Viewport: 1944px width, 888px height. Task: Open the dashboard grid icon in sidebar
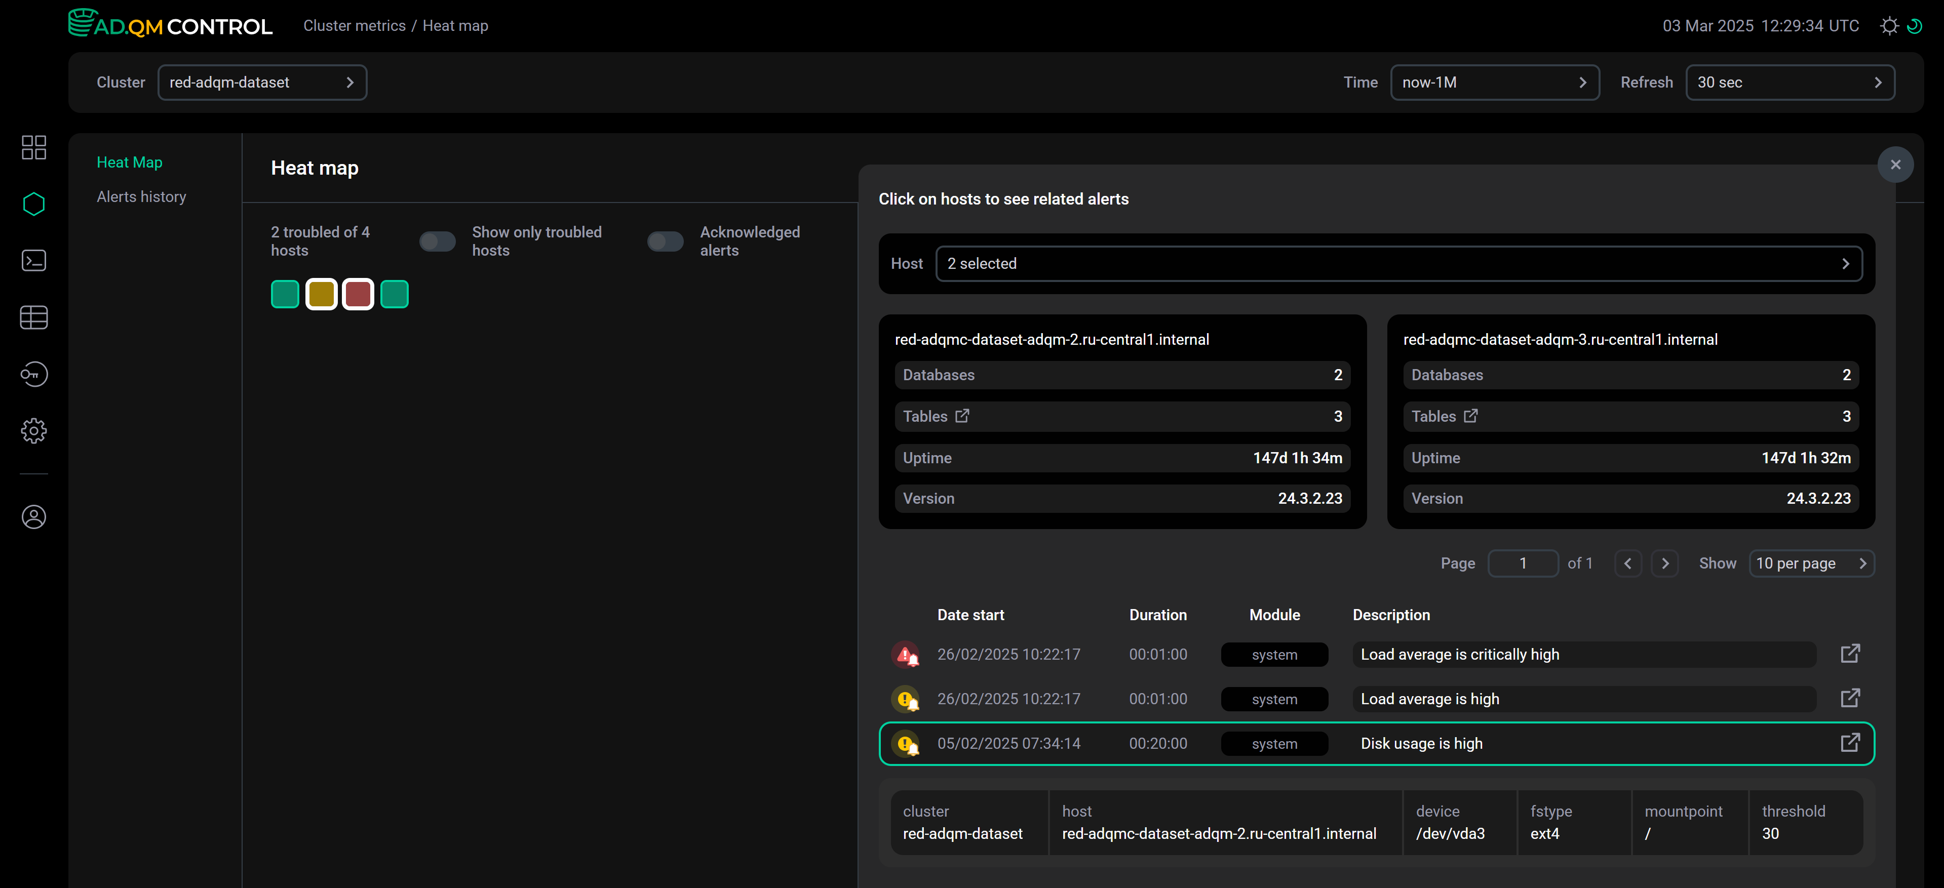pos(33,147)
